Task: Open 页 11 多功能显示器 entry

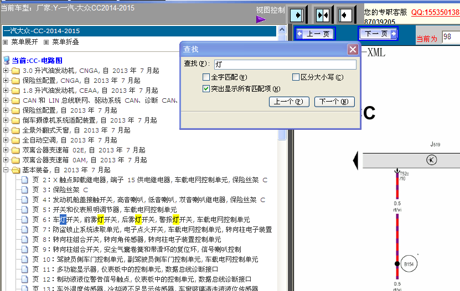Action: (125, 269)
